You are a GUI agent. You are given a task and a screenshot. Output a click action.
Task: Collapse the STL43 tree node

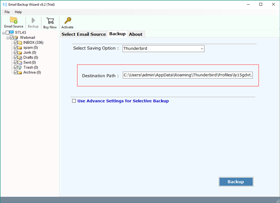click(3, 33)
